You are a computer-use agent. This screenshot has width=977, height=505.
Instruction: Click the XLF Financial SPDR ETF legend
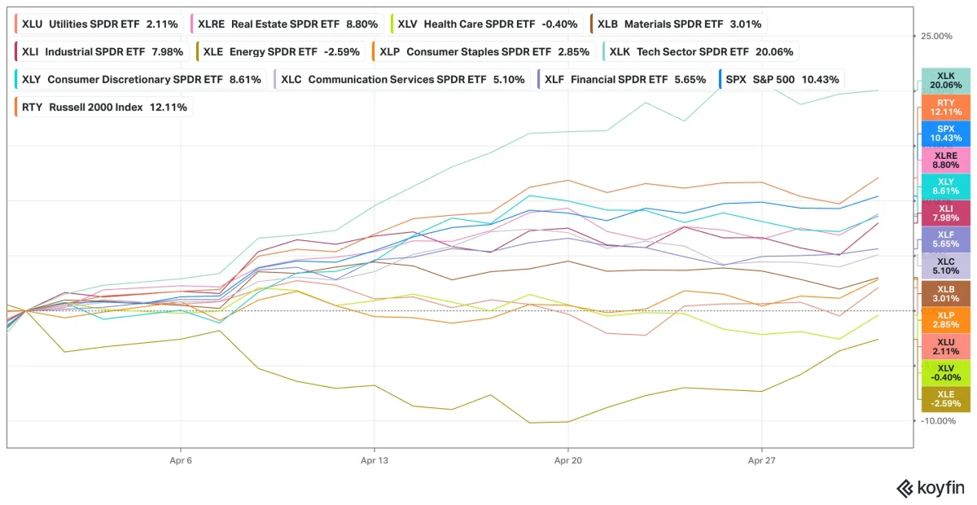coord(624,79)
